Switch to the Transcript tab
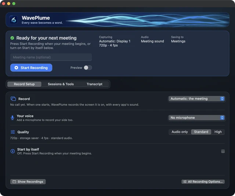Viewport: 235px width, 196px height. point(94,84)
